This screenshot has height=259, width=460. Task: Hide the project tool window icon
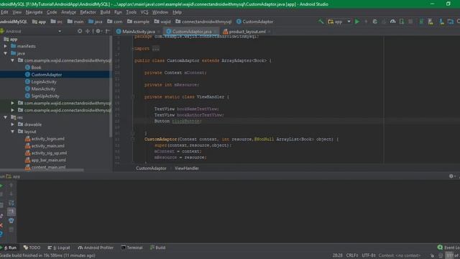(108, 31)
